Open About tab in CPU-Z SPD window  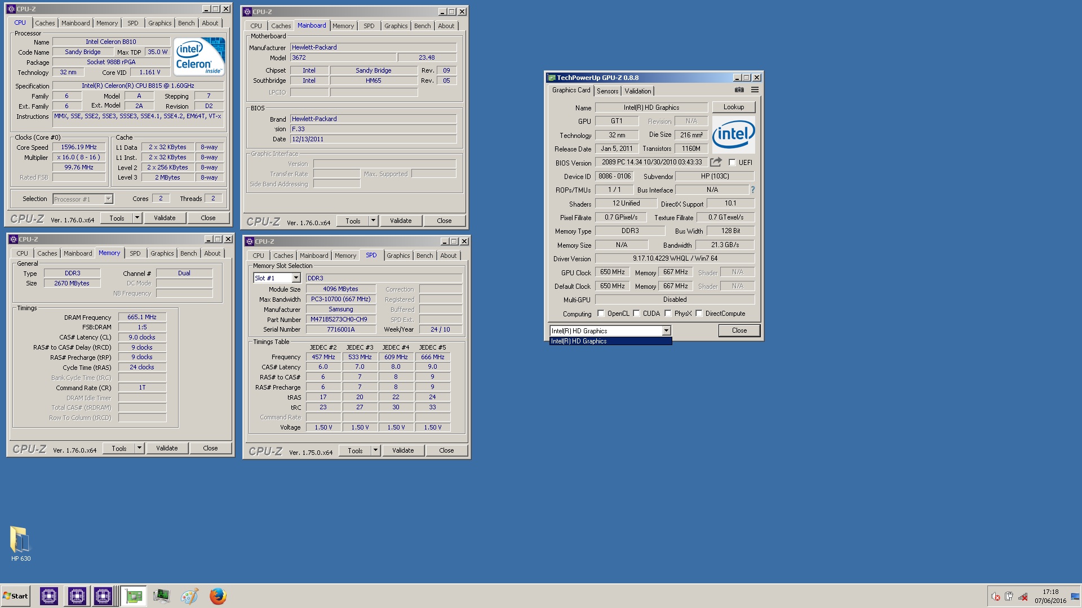click(448, 256)
